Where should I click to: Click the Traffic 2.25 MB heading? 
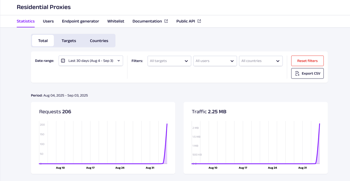click(209, 112)
